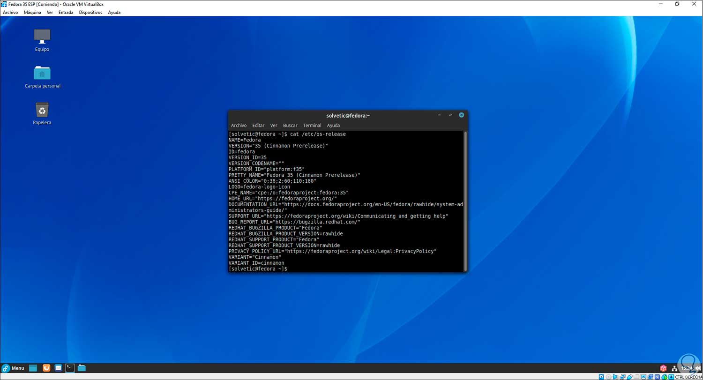Viewport: 703px width, 380px height.
Task: Click the PRIVACY_POLICY_URL output line
Action: [x=332, y=251]
